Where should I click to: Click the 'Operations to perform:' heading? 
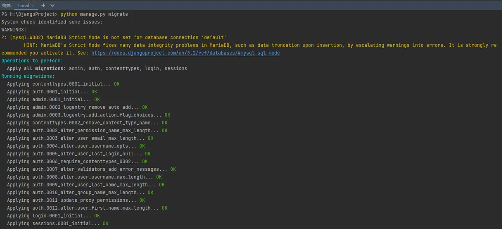(32, 61)
